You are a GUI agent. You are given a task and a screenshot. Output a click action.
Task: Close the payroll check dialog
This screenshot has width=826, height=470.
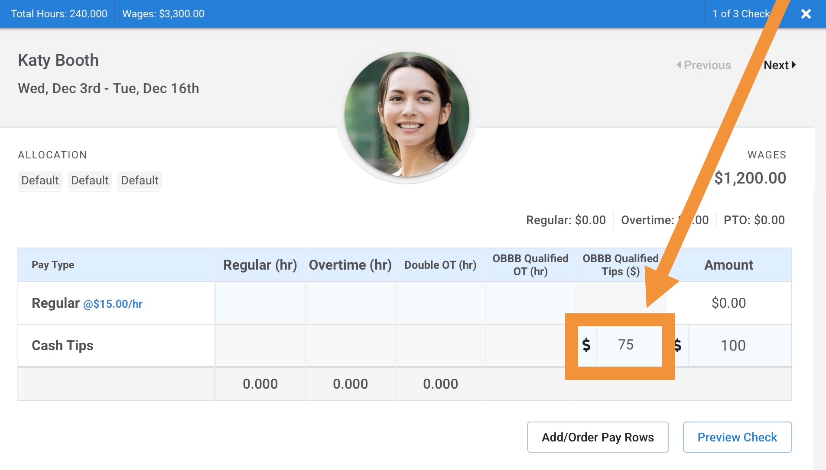click(806, 14)
